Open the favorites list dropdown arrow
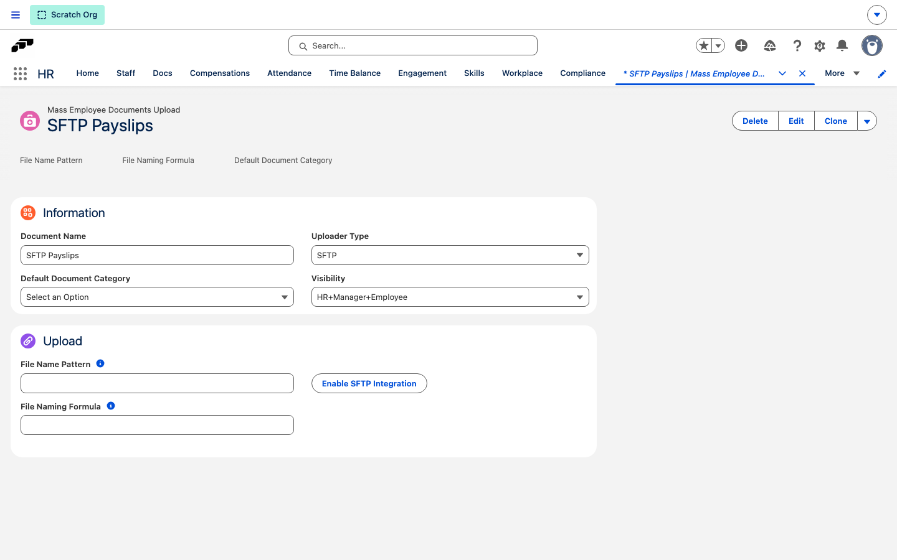 coord(718,45)
